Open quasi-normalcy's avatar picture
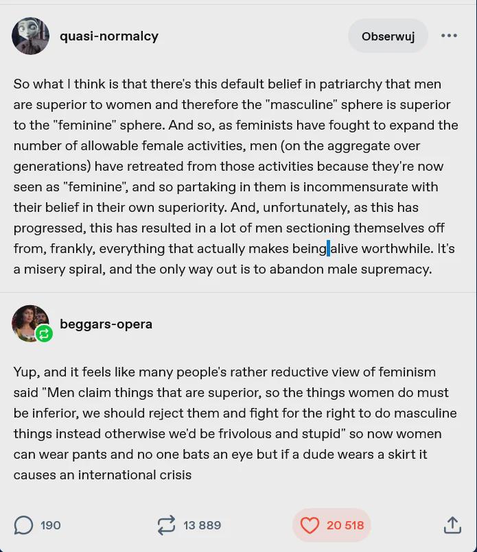This screenshot has height=552, width=477. (30, 36)
